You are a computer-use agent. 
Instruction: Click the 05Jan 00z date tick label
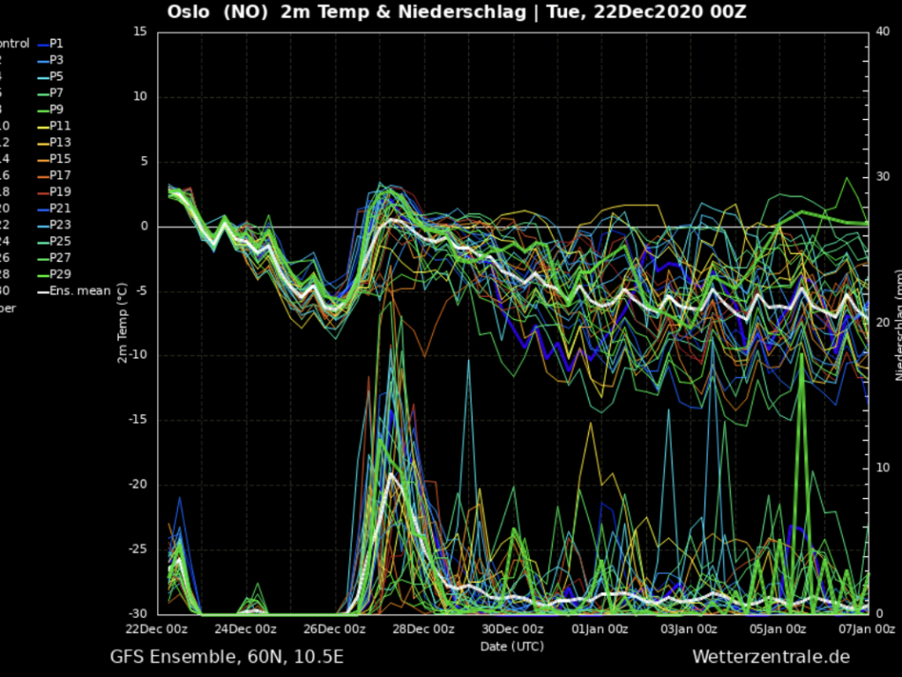[777, 629]
